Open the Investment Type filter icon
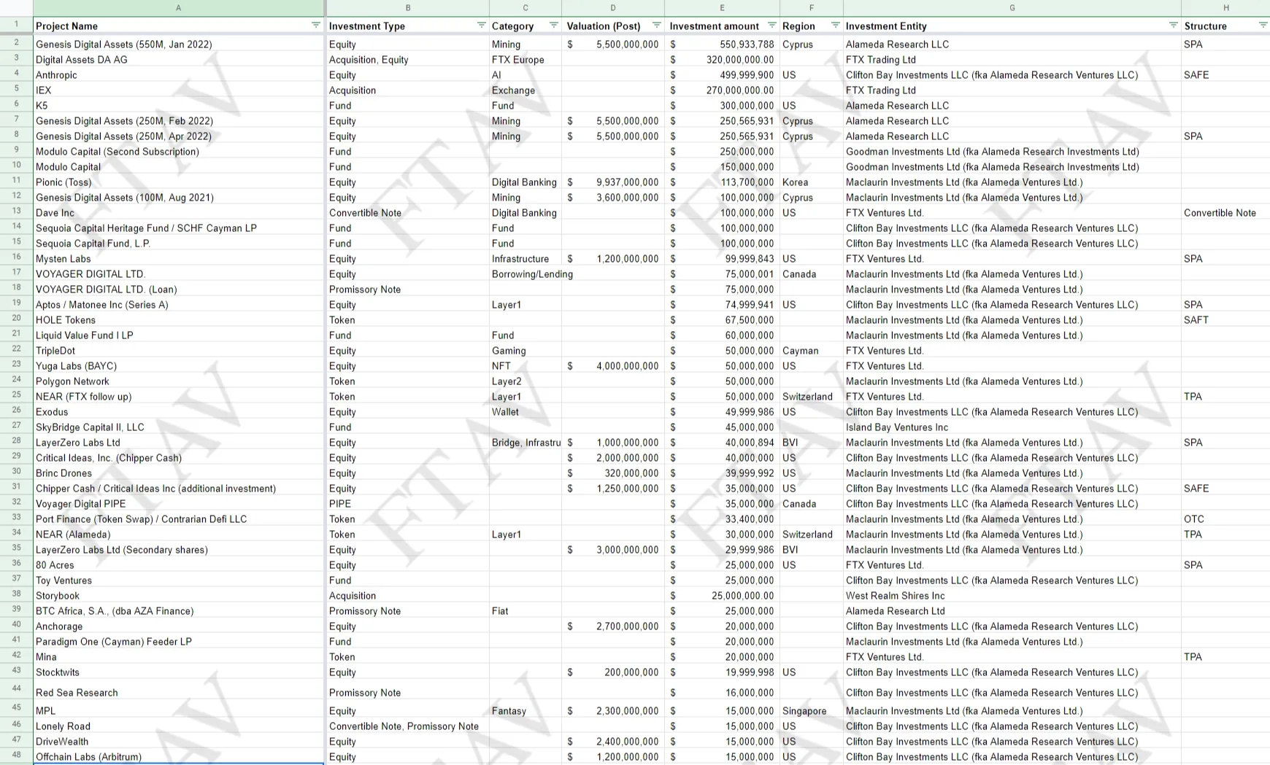Screen dimensions: 1270x765 (481, 26)
